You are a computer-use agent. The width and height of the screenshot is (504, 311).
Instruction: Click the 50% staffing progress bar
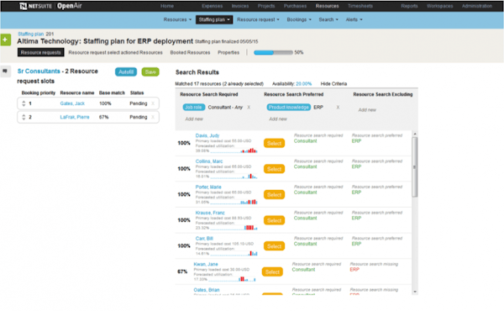click(273, 52)
